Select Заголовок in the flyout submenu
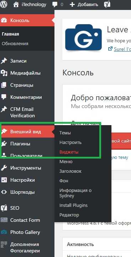The image size is (131, 257). [70, 171]
